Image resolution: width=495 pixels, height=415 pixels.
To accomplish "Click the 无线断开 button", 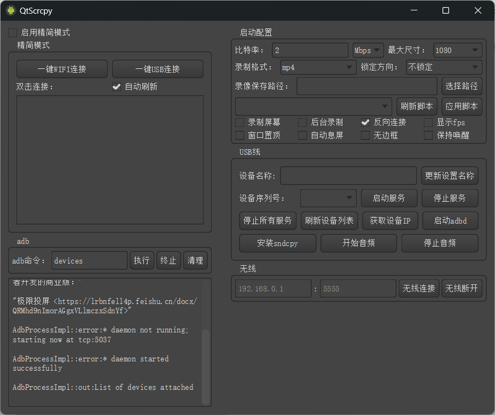I will (462, 288).
